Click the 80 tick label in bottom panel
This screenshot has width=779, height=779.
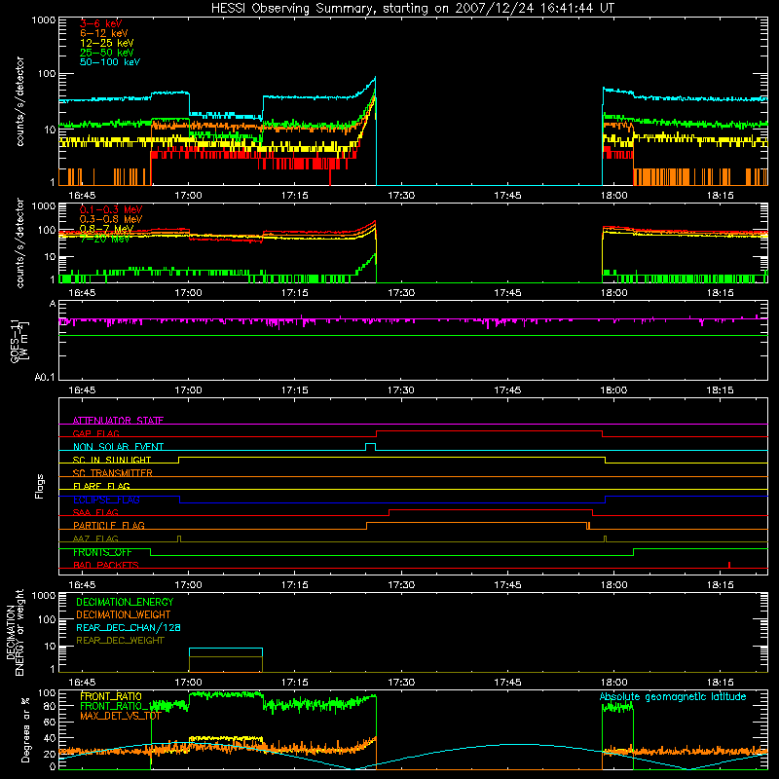50,706
